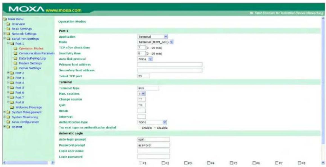Click the Change session key field
326x167 pixels.
(142, 99)
